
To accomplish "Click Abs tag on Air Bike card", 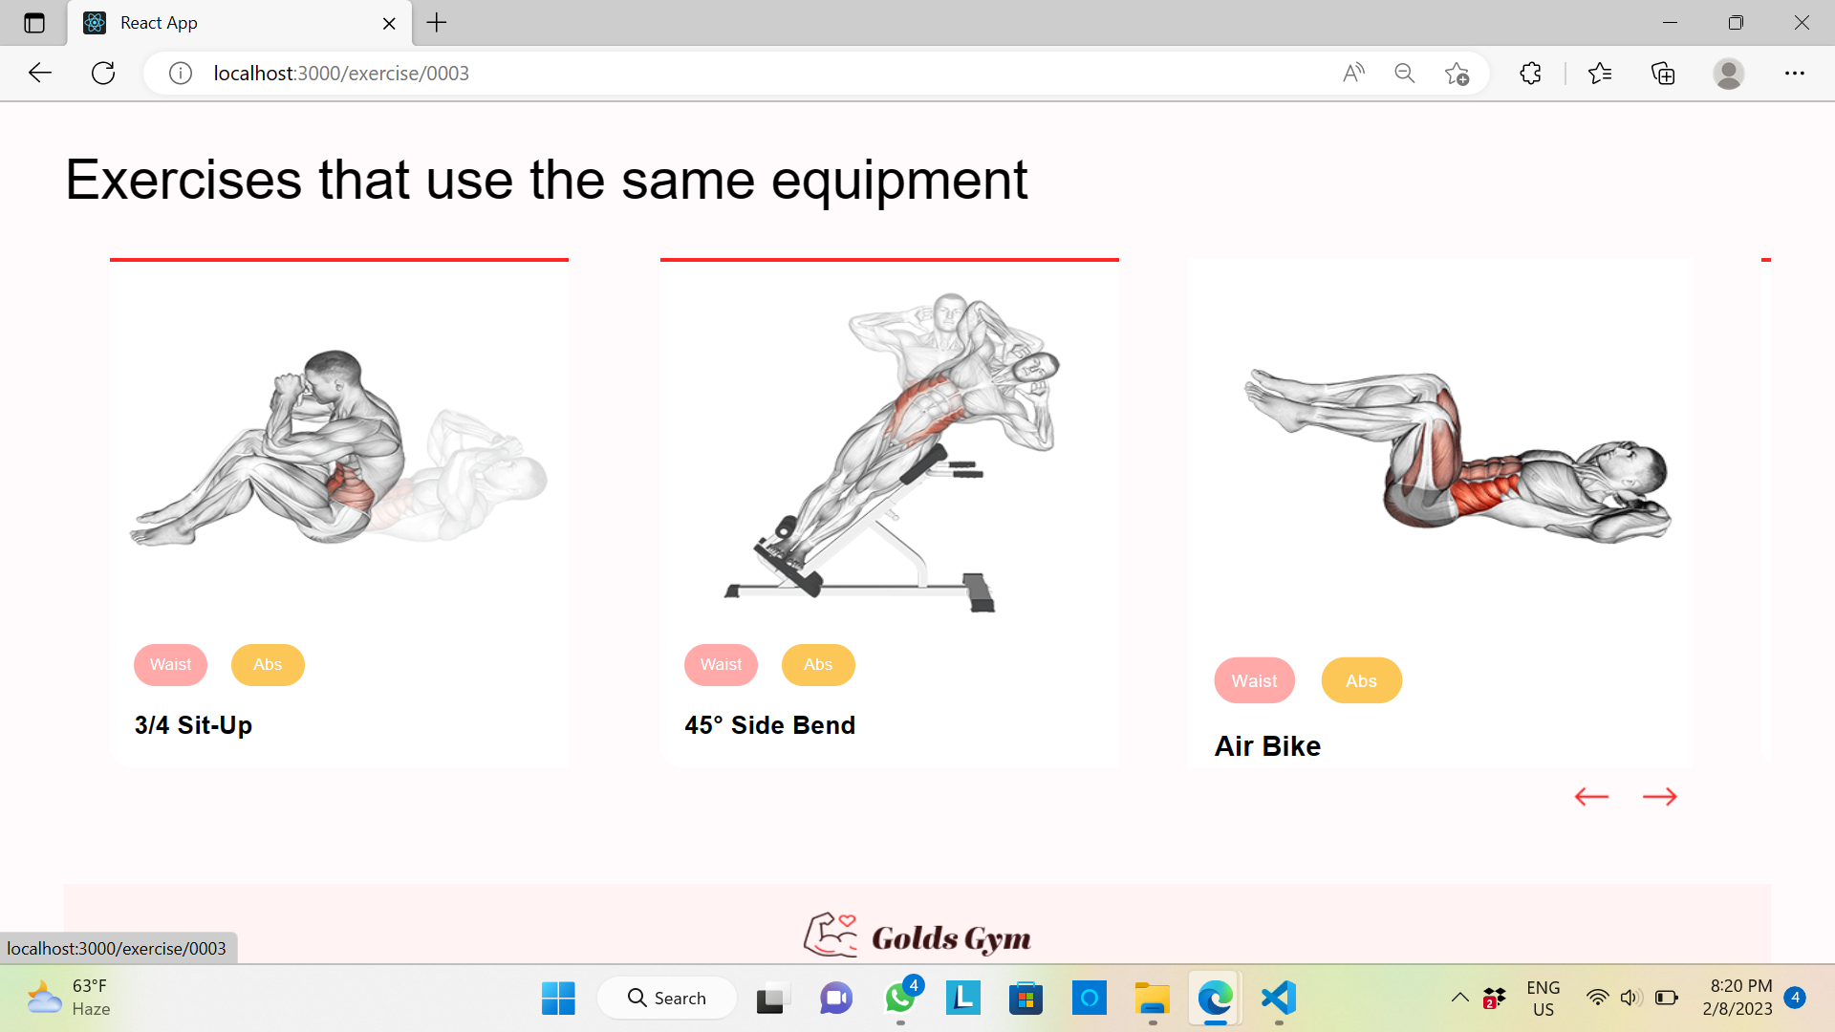I will [x=1361, y=680].
